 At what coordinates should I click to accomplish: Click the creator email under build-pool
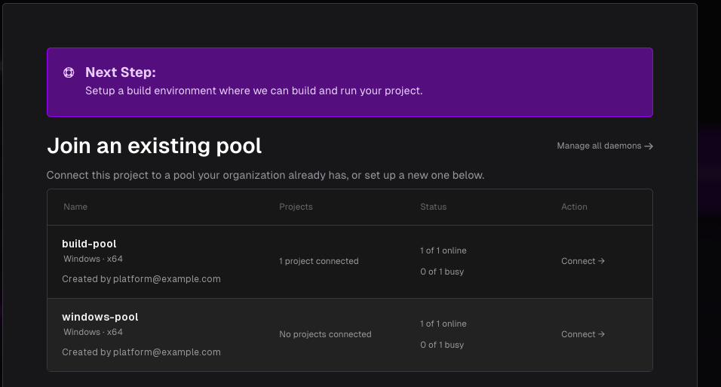click(x=167, y=279)
